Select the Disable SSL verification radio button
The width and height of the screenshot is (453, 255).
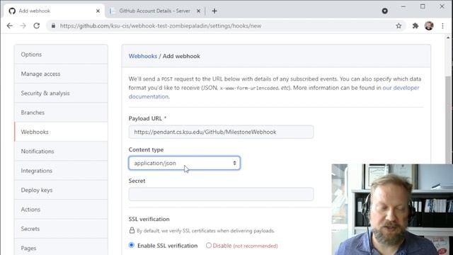click(x=209, y=246)
